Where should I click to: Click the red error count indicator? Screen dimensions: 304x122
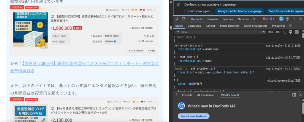(265, 19)
